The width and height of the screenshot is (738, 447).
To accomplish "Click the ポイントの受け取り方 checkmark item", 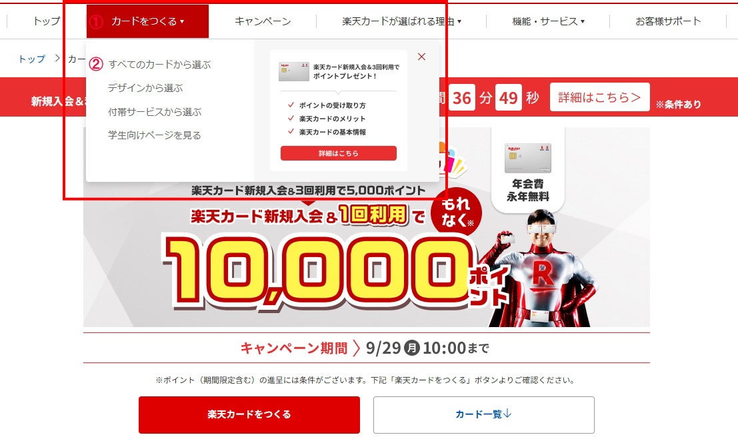I will pos(327,105).
